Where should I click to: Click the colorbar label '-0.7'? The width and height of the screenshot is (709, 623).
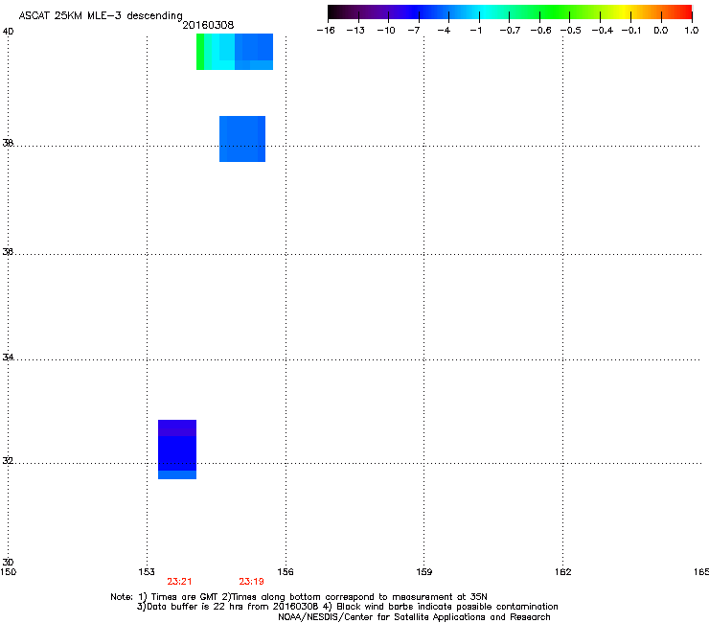(x=510, y=31)
